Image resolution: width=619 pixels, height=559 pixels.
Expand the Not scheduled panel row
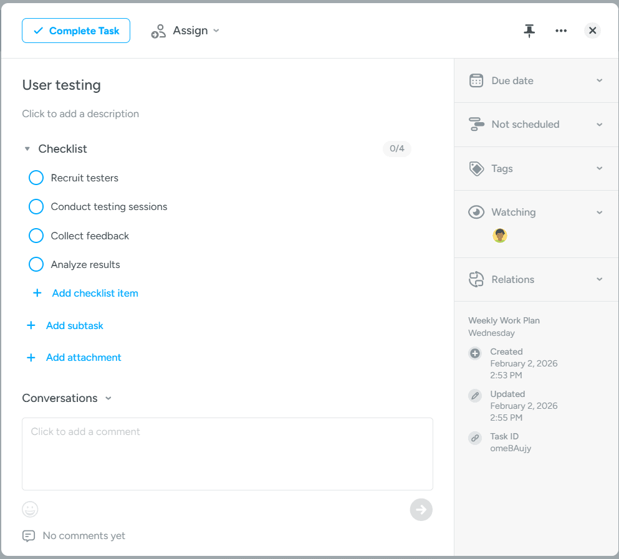(536, 125)
